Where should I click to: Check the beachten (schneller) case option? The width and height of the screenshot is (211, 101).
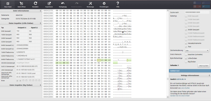click(186, 54)
